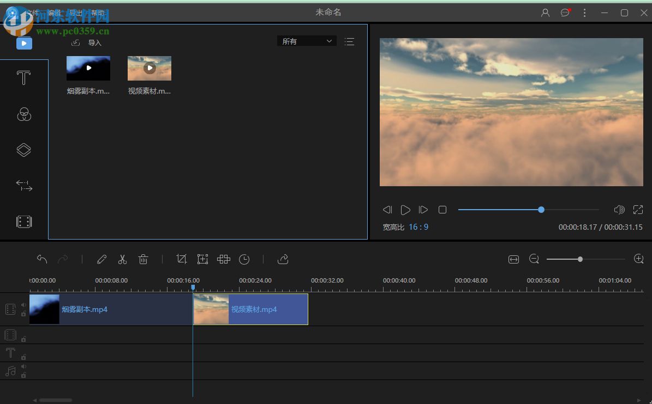Open the Overlays panel in sidebar

[23, 150]
